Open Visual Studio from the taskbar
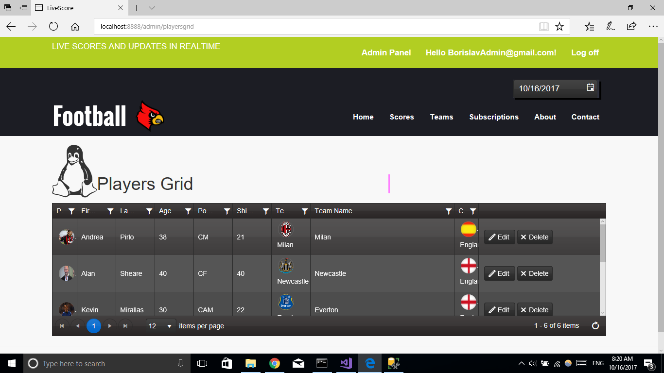This screenshot has height=373, width=664. (346, 363)
